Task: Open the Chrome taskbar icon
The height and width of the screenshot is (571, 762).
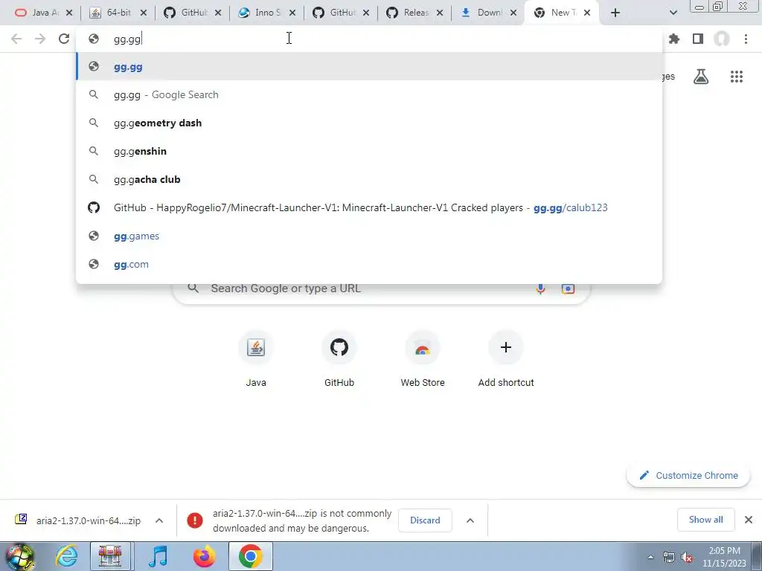Action: pos(250,556)
